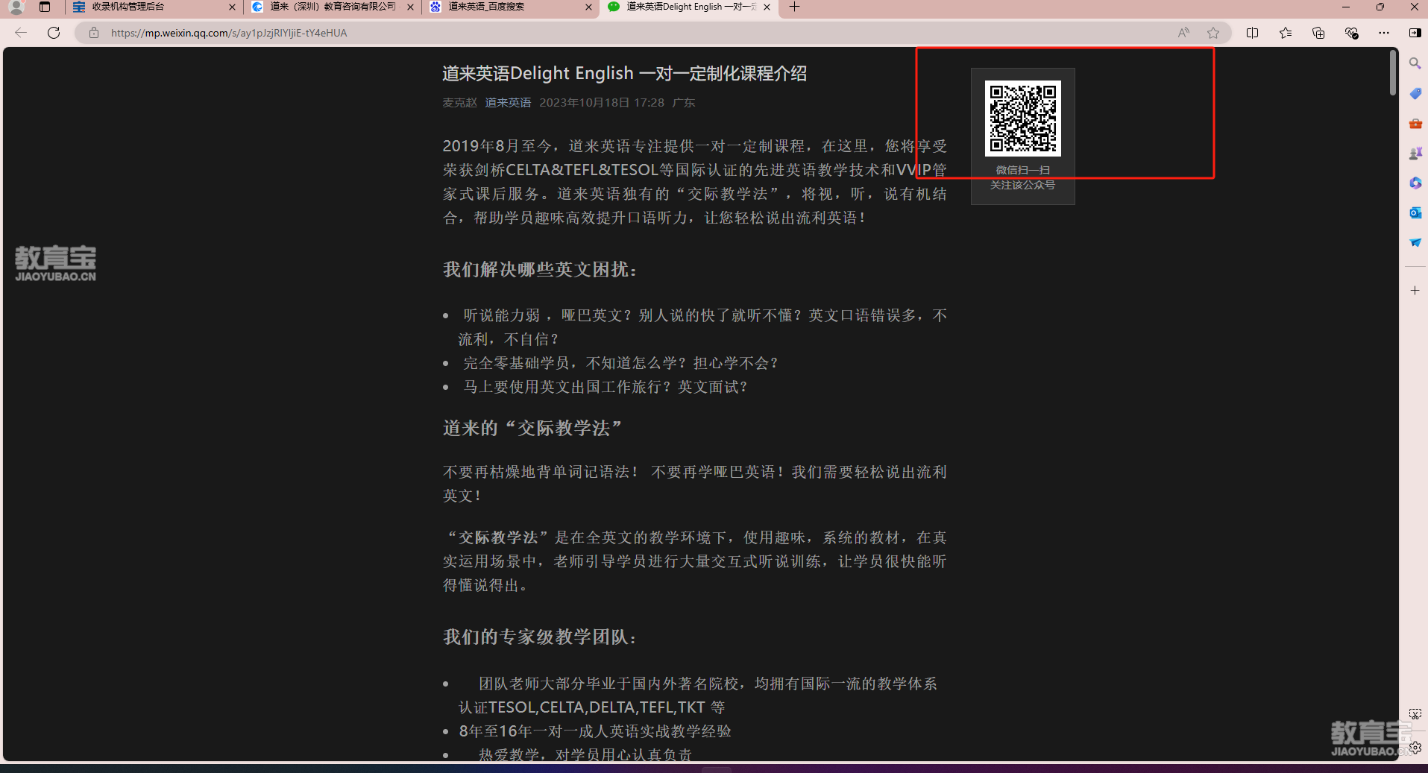View site information lock icon

click(94, 33)
